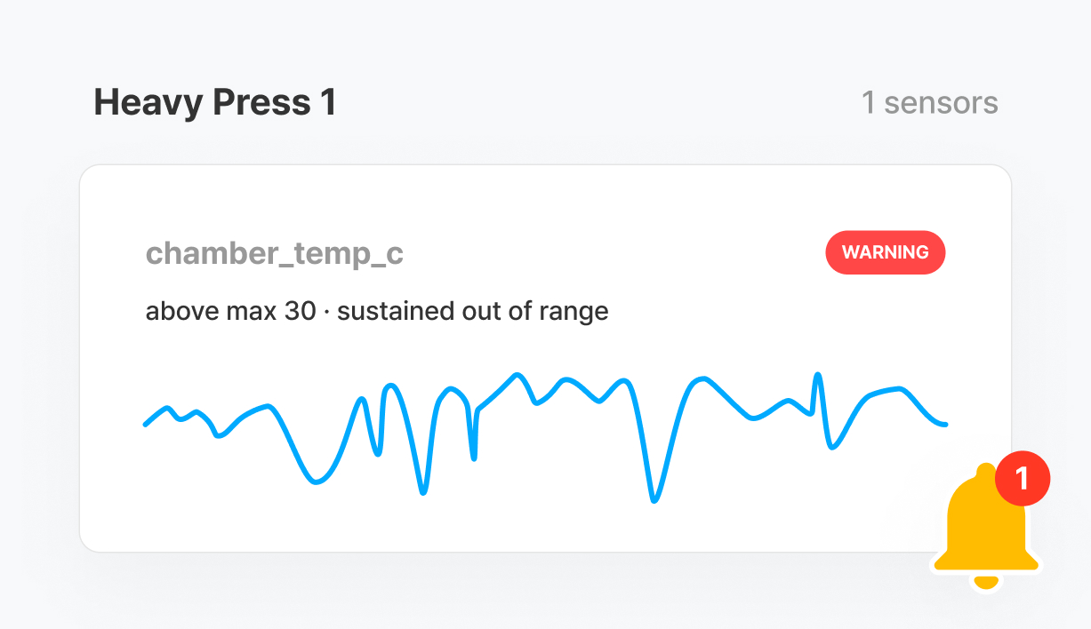Click the deepest dip of the sparkline
This screenshot has height=629, width=1091.
tap(654, 500)
